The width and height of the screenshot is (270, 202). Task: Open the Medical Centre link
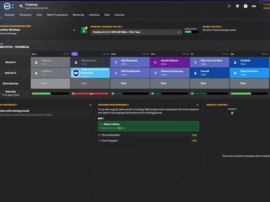(x=217, y=105)
